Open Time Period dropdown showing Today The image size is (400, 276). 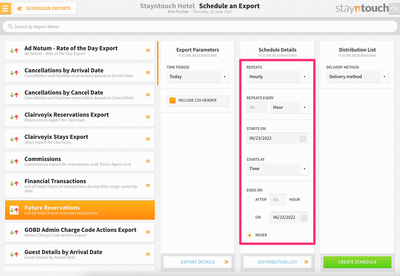click(198, 77)
